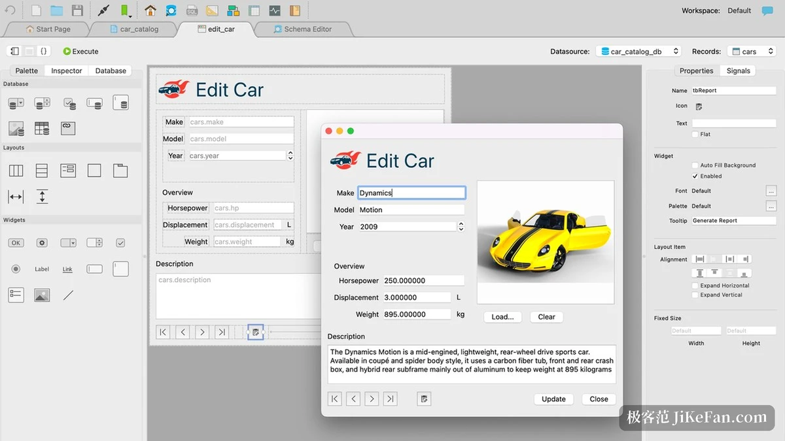Open the Records cars dropdown
This screenshot has width=785, height=441.
[752, 52]
